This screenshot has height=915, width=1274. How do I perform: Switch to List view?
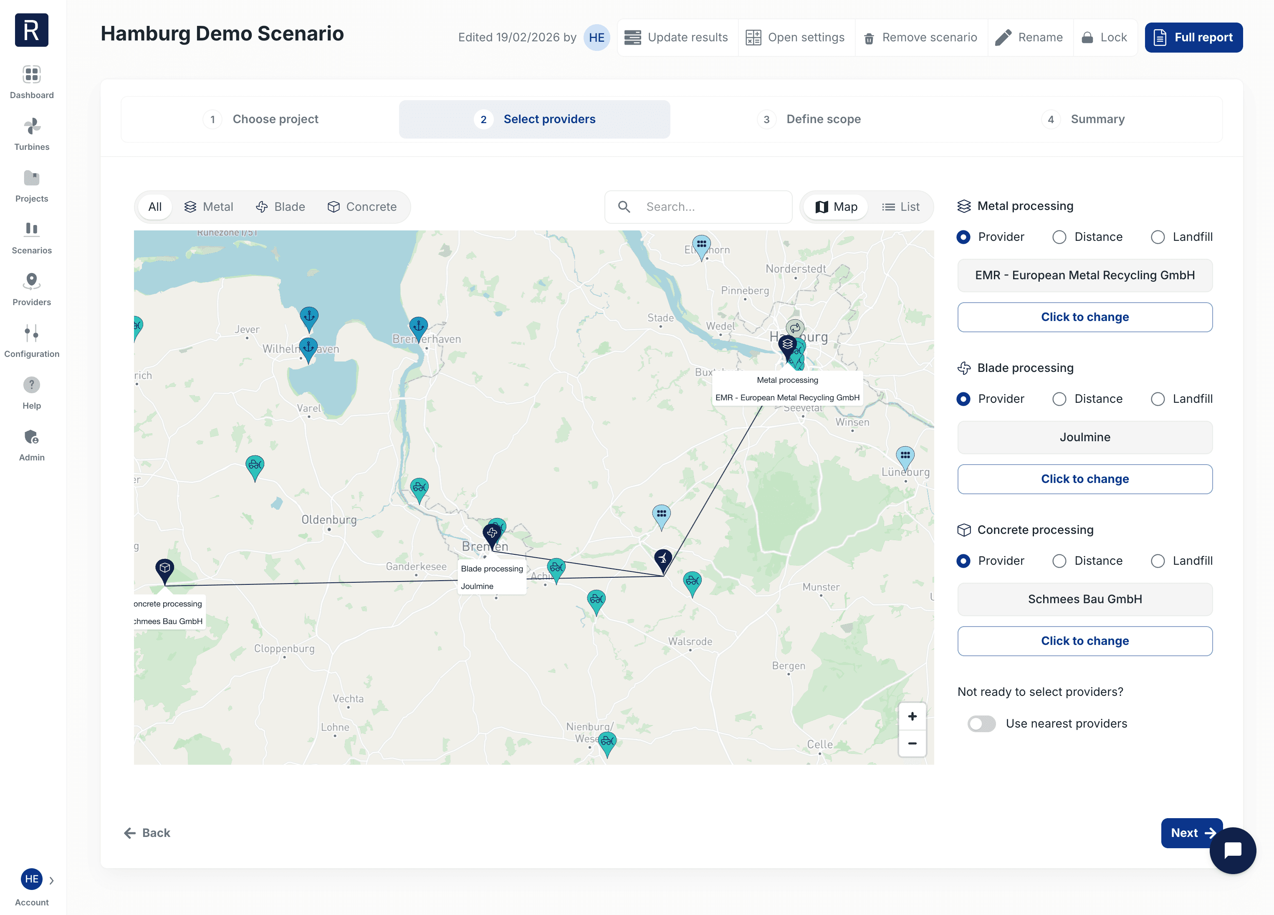900,207
